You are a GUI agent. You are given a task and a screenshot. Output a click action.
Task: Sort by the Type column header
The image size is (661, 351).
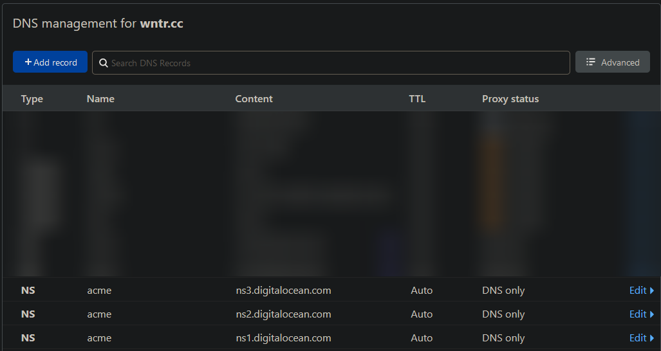(x=32, y=99)
